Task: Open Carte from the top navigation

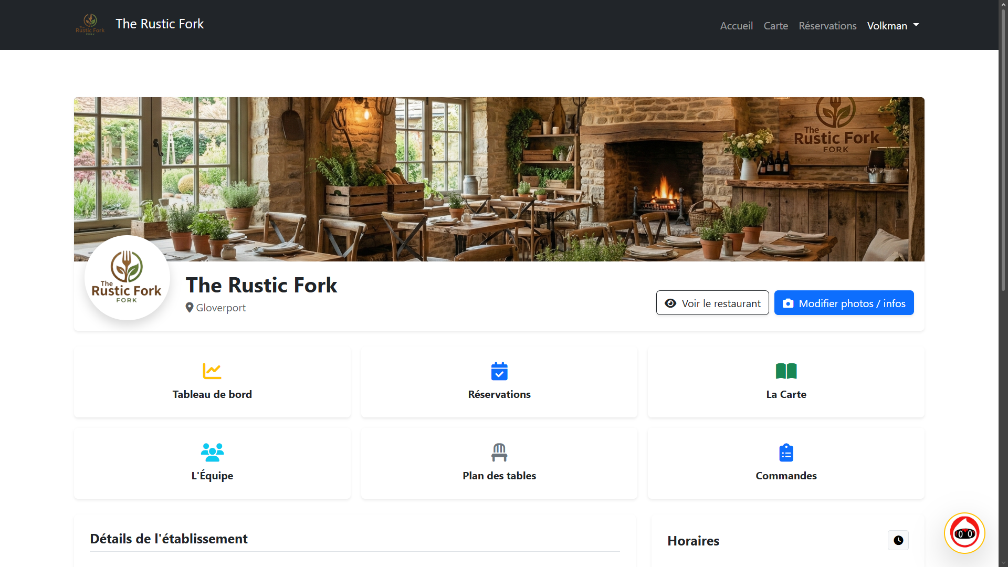Action: 775,25
